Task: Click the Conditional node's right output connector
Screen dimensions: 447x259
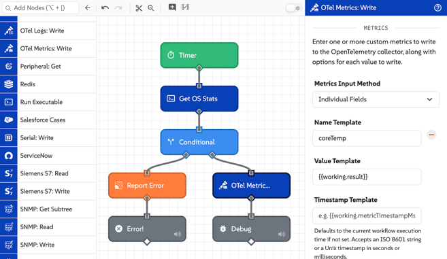Action: coord(212,155)
